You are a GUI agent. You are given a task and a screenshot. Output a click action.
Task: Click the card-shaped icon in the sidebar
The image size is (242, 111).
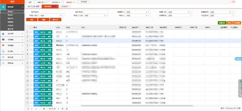[x=3, y=40]
